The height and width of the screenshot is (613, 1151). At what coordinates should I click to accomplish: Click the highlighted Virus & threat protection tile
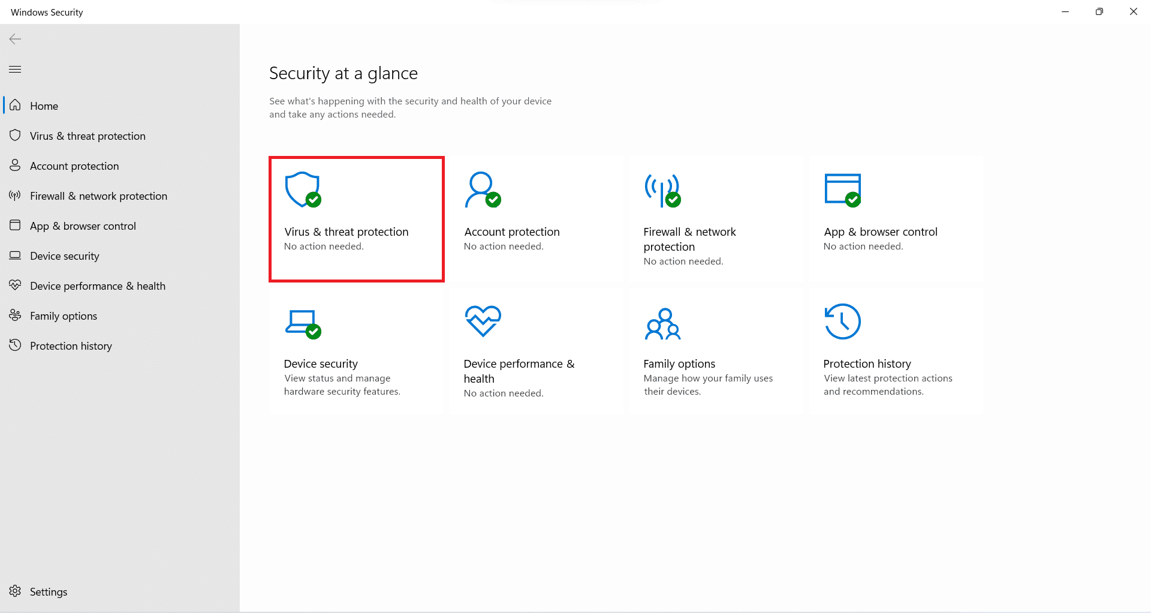click(x=356, y=219)
